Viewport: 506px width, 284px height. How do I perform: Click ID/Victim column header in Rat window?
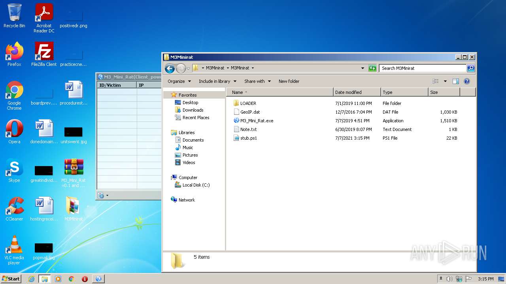[117, 85]
